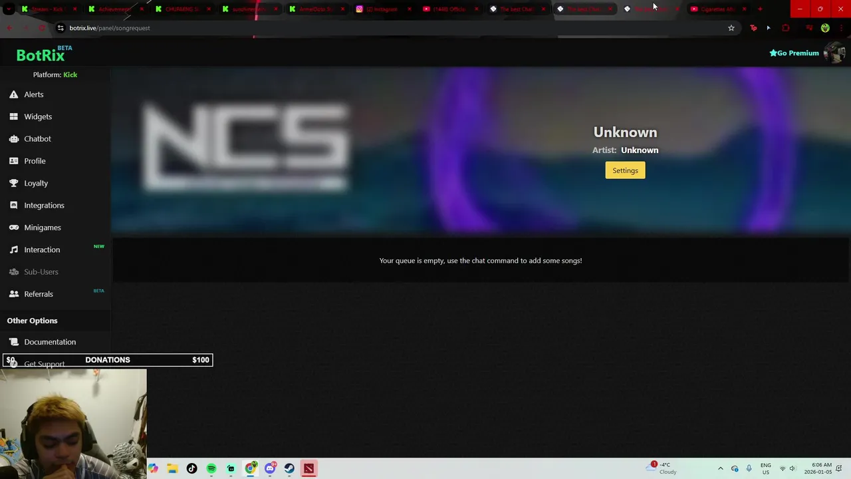
Task: Open Chatbot in the sidebar
Action: pos(30,138)
